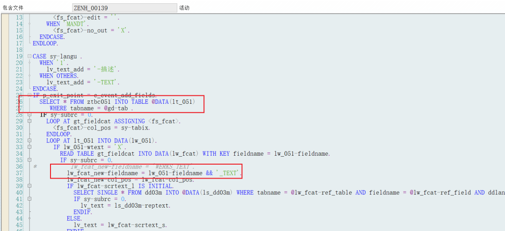Click SELECT SINGLE * FROM dd03m statement

coord(289,193)
